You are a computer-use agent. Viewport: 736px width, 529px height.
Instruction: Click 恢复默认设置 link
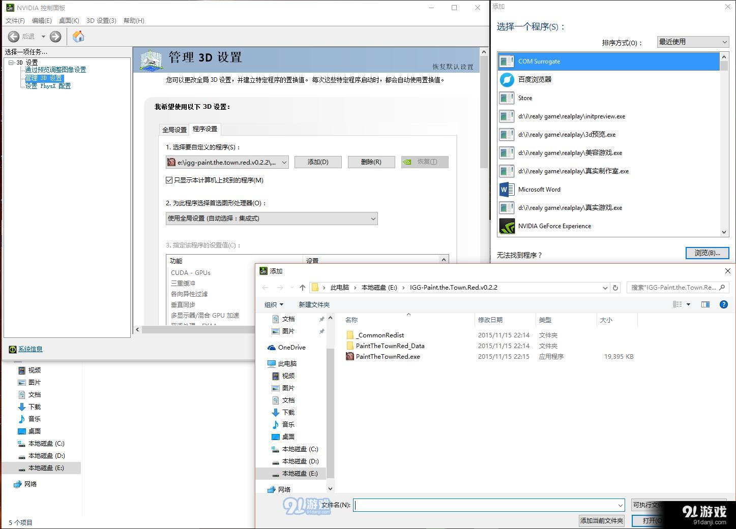click(x=453, y=67)
